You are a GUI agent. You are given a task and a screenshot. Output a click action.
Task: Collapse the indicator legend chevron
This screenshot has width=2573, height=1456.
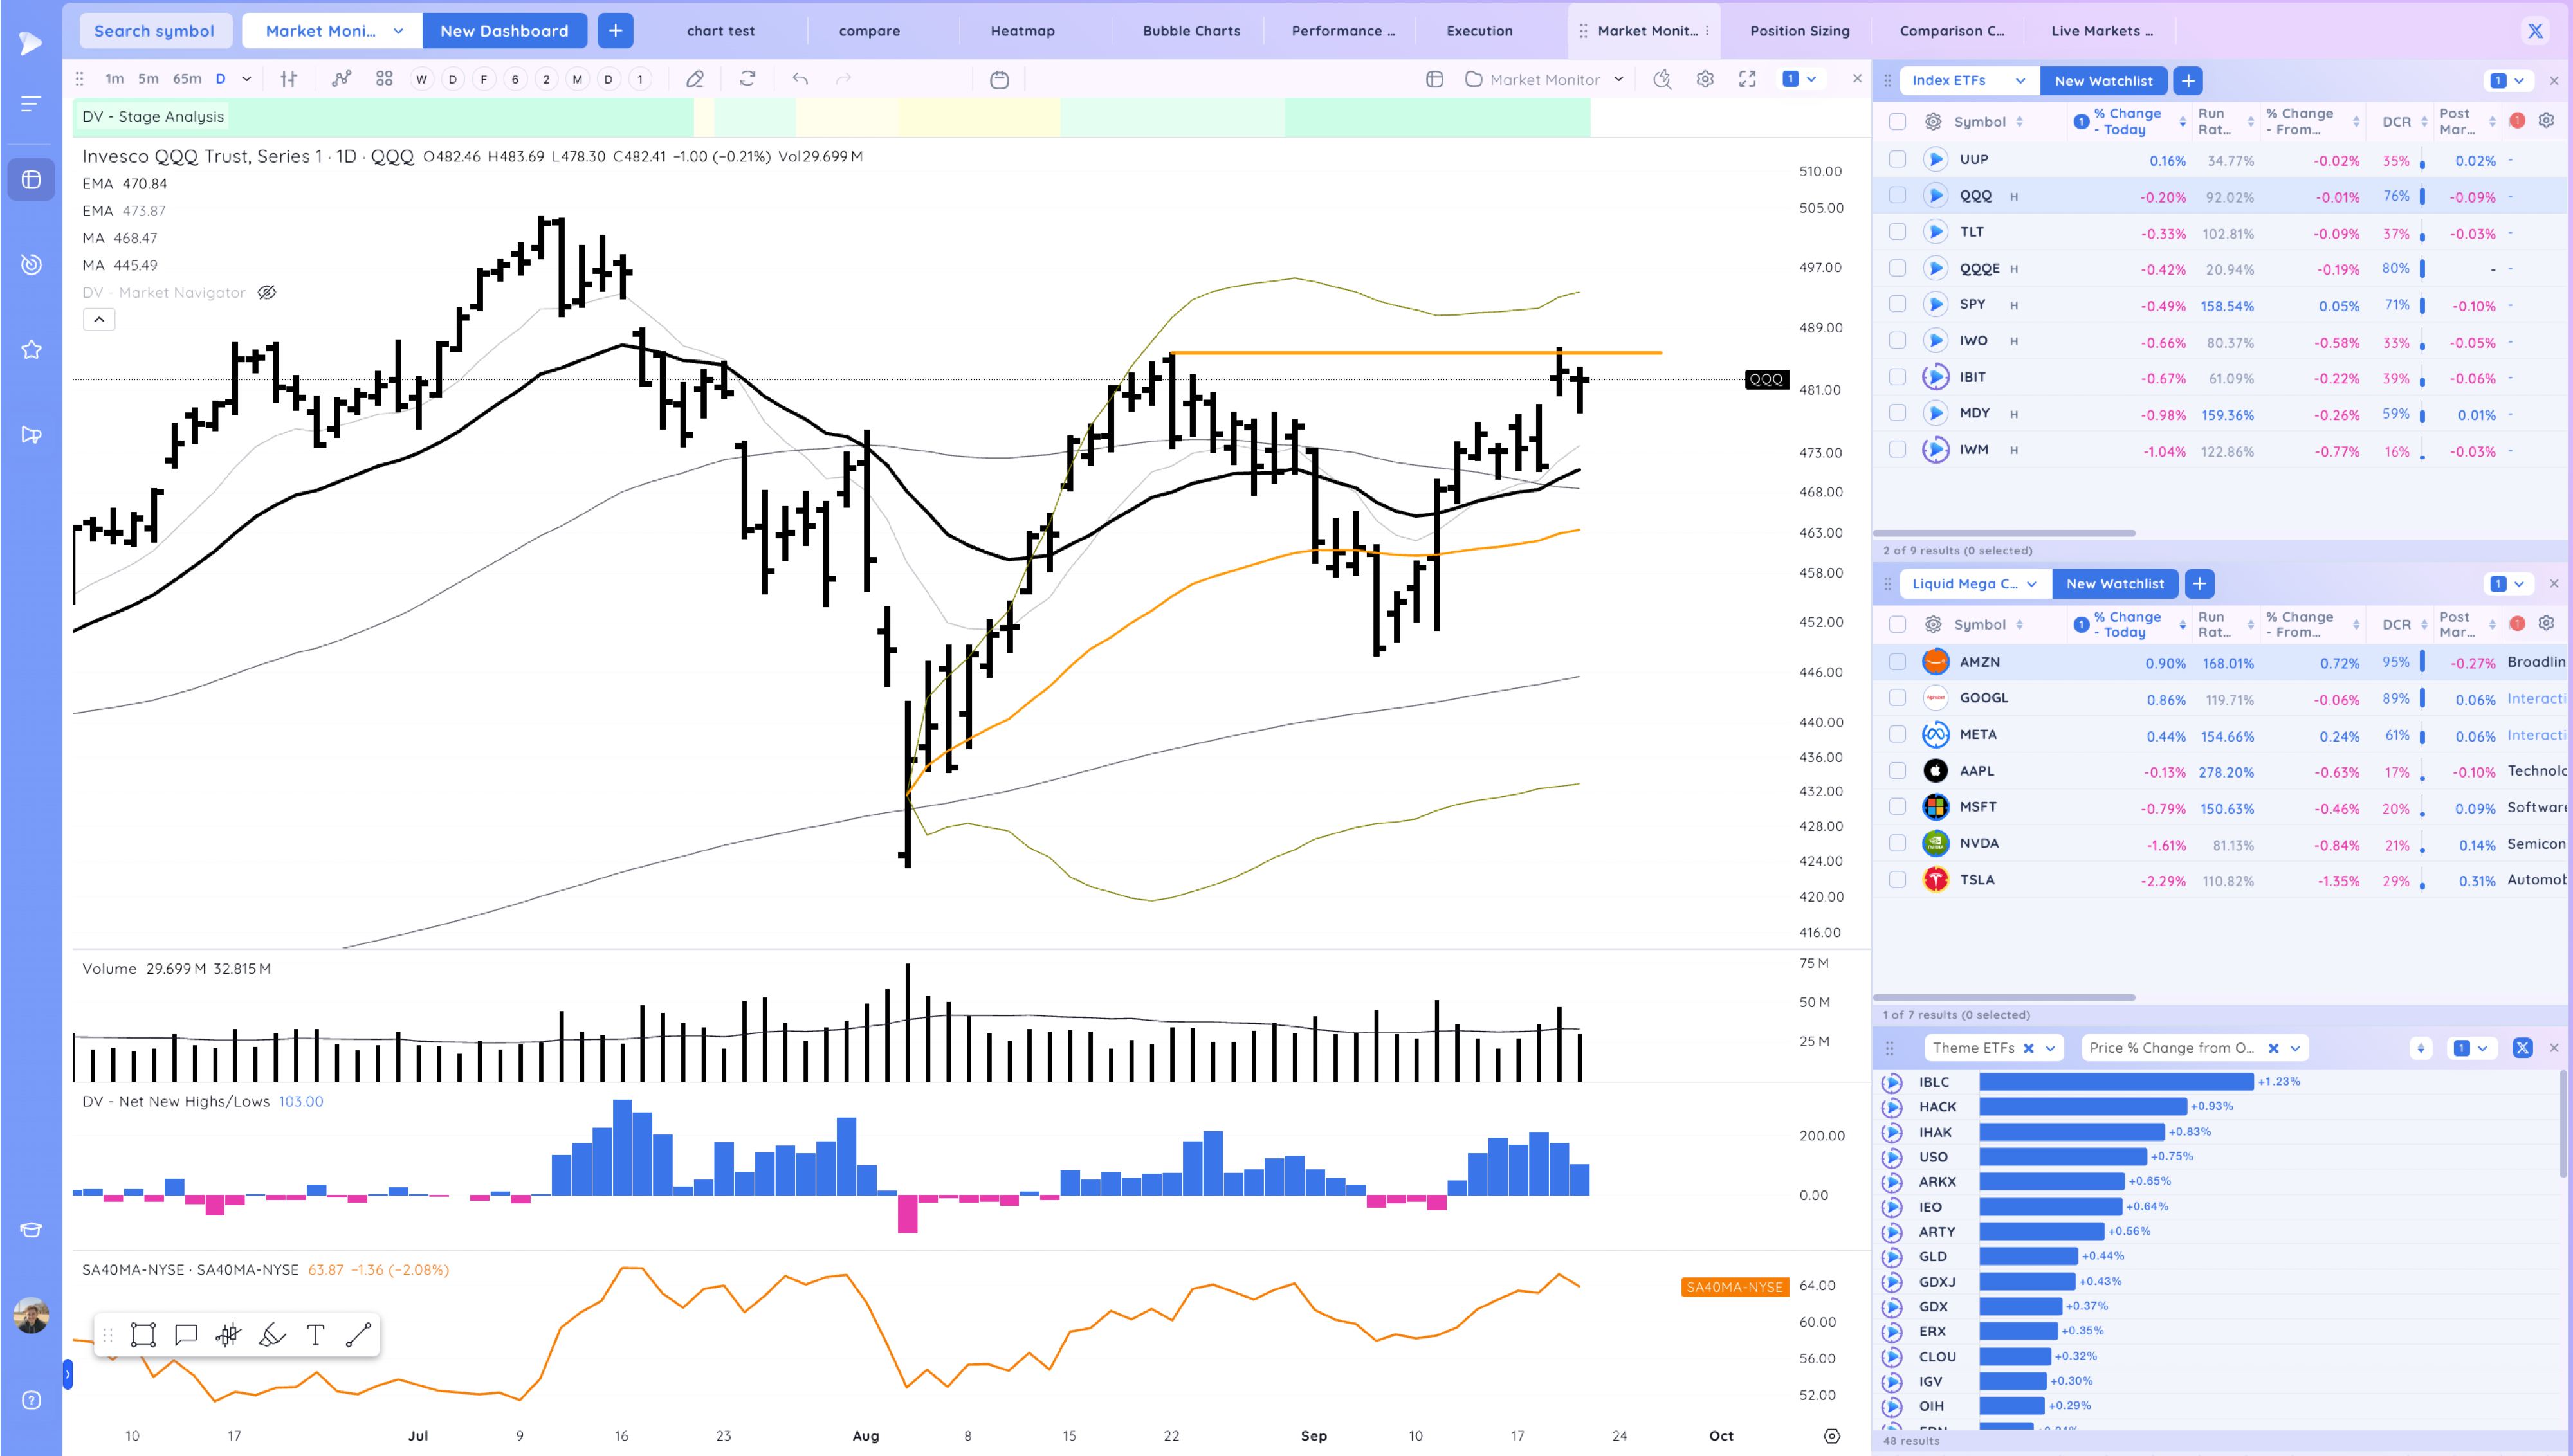(x=99, y=319)
